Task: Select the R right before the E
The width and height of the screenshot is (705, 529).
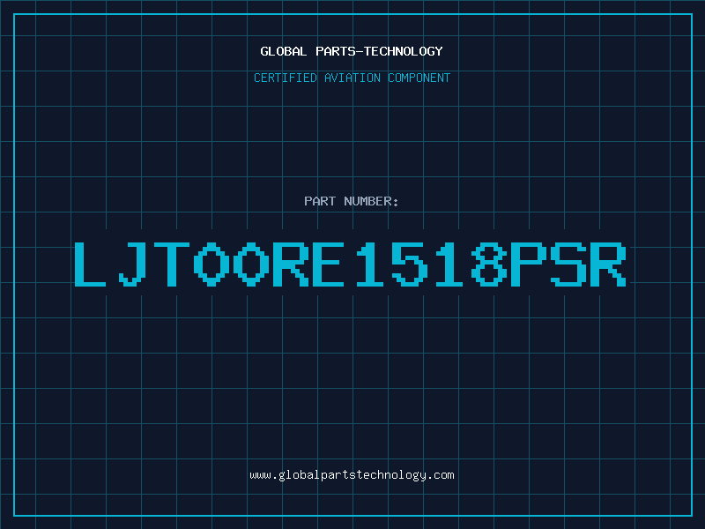Action: (x=291, y=264)
